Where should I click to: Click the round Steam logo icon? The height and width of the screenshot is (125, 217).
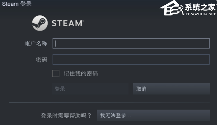click(x=40, y=23)
